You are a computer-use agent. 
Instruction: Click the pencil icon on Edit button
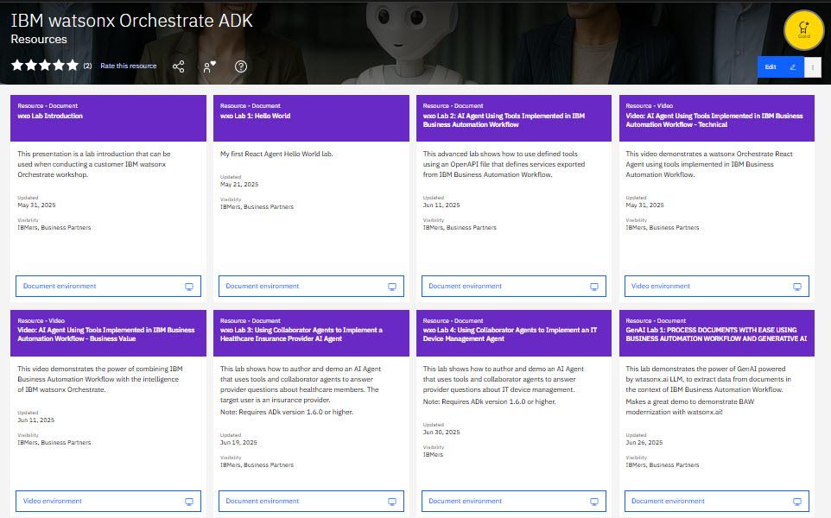793,66
